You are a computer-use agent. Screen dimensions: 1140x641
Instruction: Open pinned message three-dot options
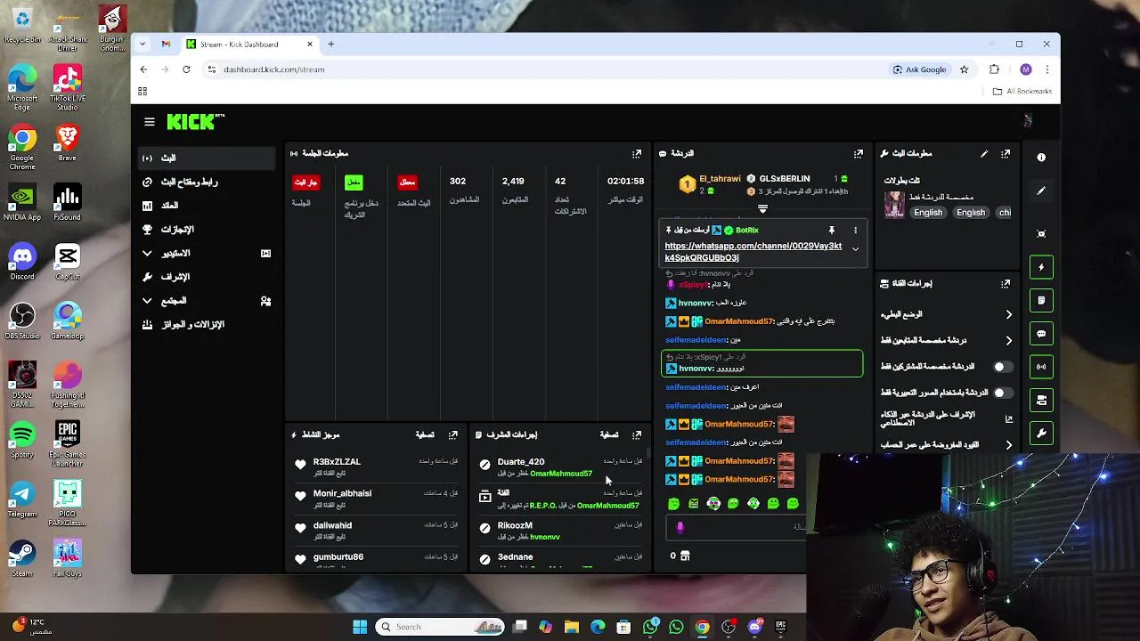(855, 231)
